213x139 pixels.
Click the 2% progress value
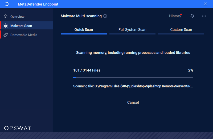[x=191, y=70]
